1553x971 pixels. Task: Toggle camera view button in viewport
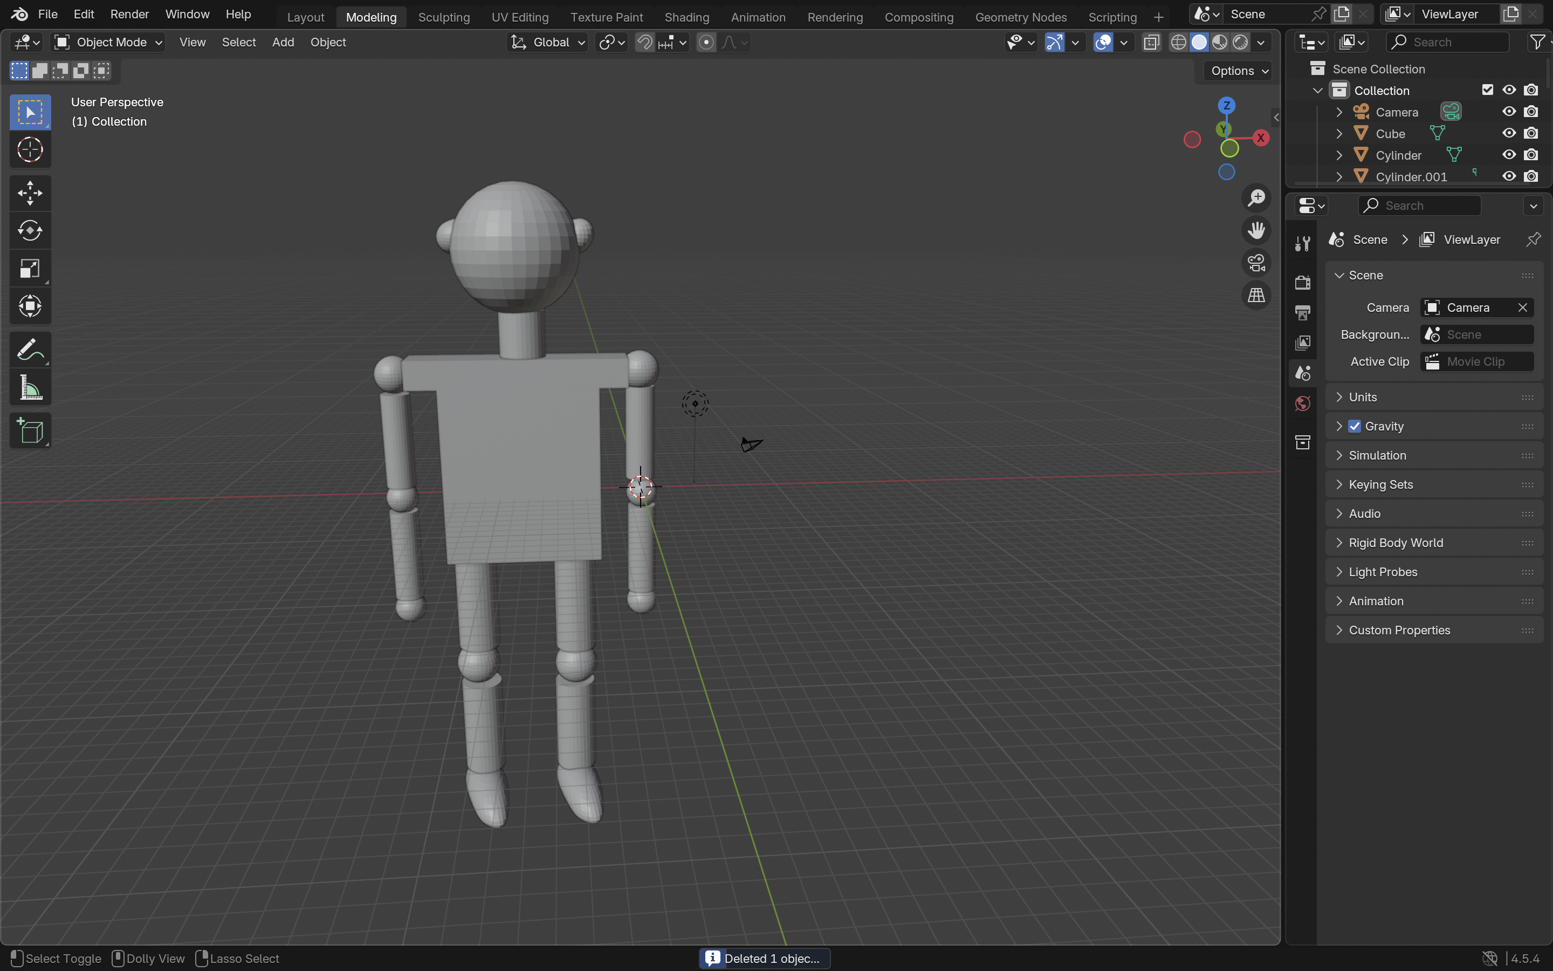click(1256, 263)
